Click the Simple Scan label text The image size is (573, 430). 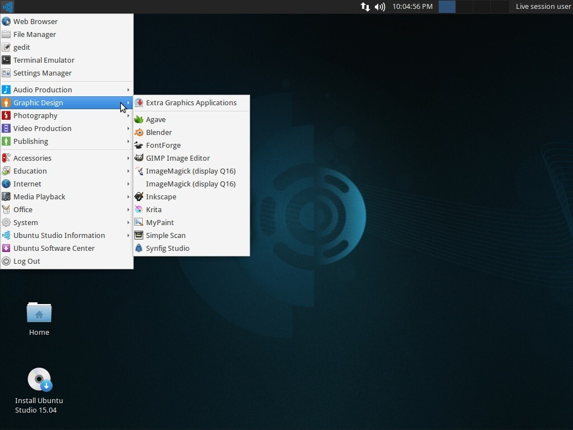tap(166, 235)
